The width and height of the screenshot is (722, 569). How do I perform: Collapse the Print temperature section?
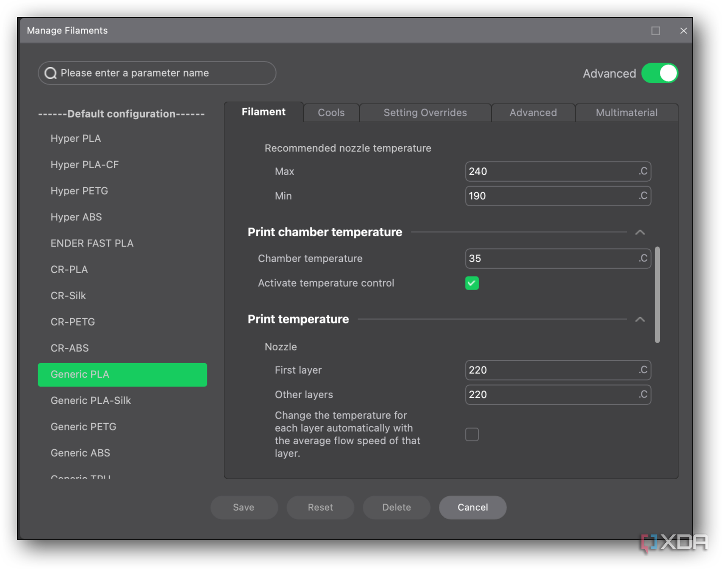(x=640, y=319)
